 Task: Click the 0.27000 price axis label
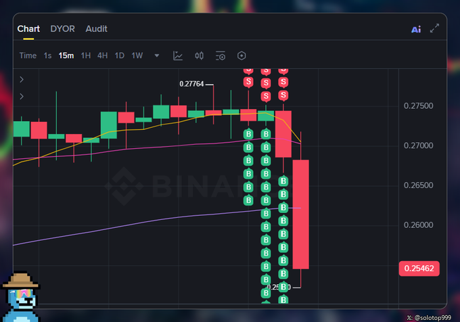[x=418, y=145]
